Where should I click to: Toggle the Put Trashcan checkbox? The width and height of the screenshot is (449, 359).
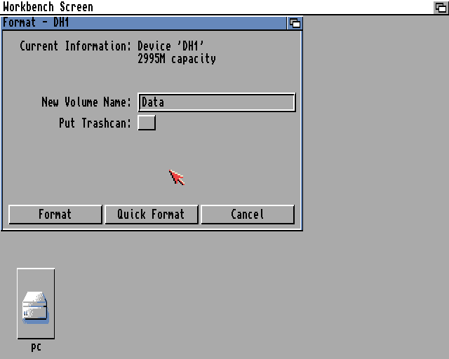pos(147,123)
